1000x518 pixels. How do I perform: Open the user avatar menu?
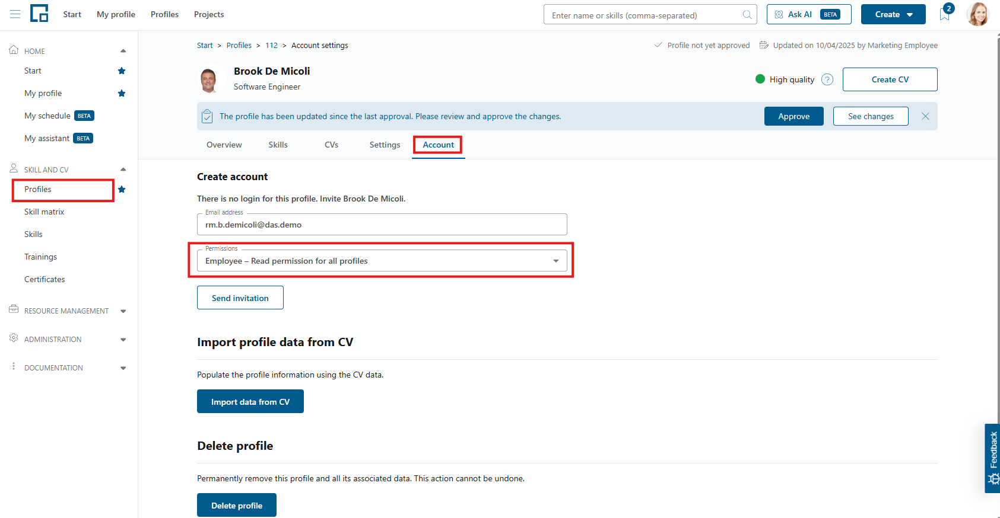tap(977, 14)
